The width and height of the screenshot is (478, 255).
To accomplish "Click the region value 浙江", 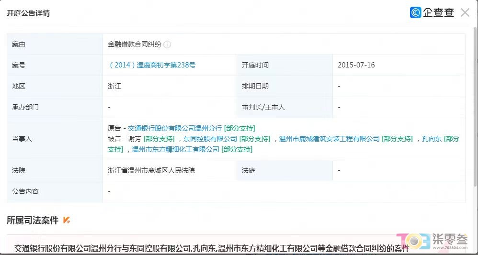I will click(114, 86).
